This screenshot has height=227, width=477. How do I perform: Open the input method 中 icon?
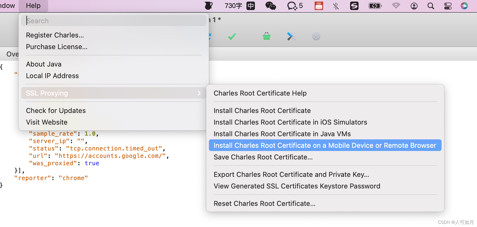(251, 6)
